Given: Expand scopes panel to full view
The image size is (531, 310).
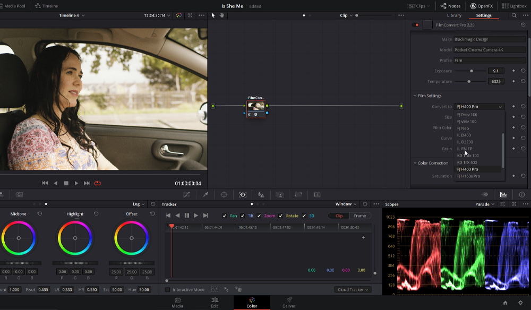Looking at the screenshot, I should click(514, 204).
